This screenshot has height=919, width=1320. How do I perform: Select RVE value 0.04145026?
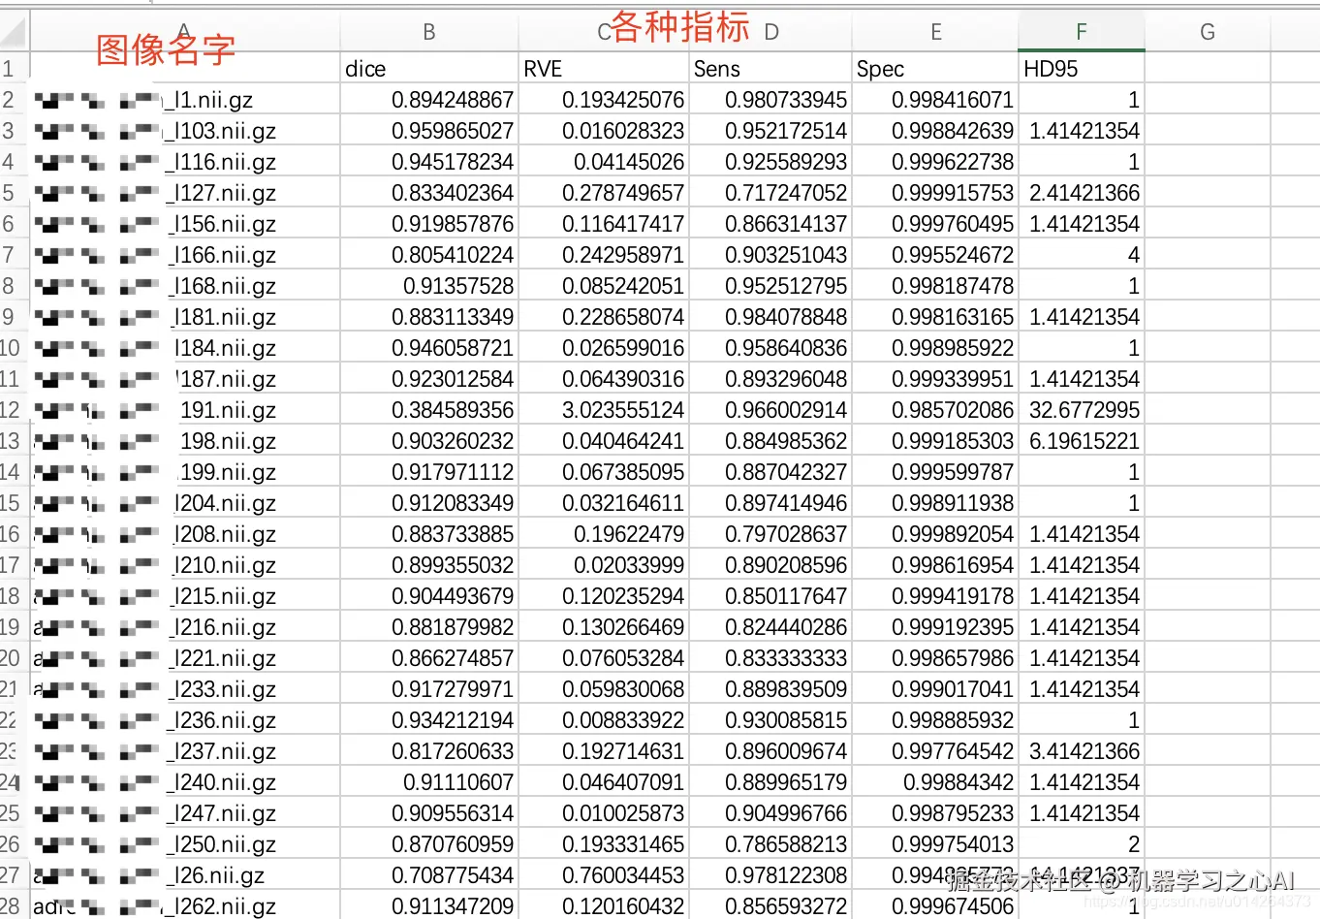coord(604,162)
